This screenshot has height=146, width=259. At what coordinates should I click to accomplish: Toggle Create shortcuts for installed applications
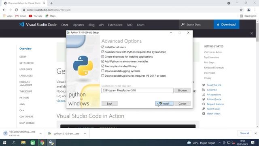point(103,57)
